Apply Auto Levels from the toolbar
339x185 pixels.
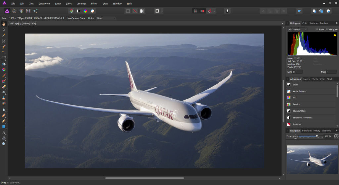71,11
